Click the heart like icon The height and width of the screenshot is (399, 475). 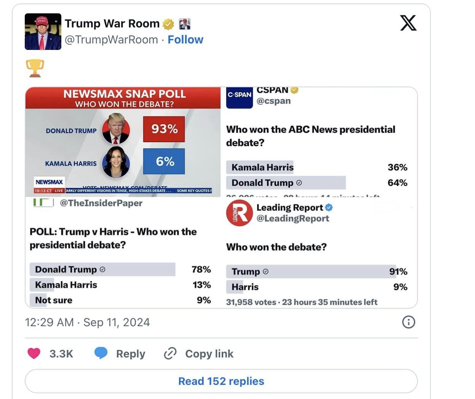coord(34,353)
